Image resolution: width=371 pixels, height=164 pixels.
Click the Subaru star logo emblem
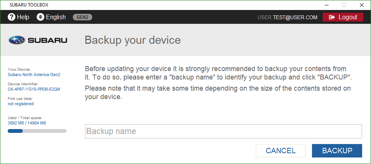[x=17, y=40]
